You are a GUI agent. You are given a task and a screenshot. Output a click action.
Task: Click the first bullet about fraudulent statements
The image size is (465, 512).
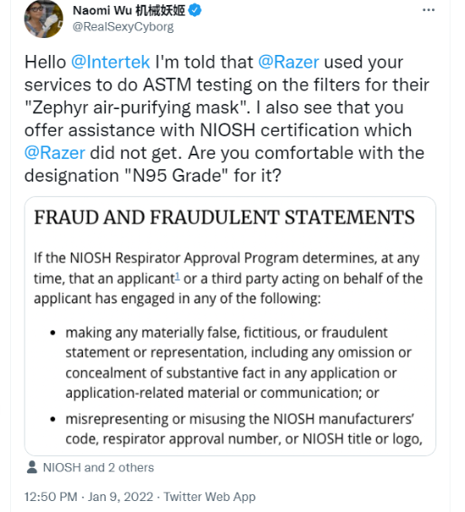[x=238, y=362]
